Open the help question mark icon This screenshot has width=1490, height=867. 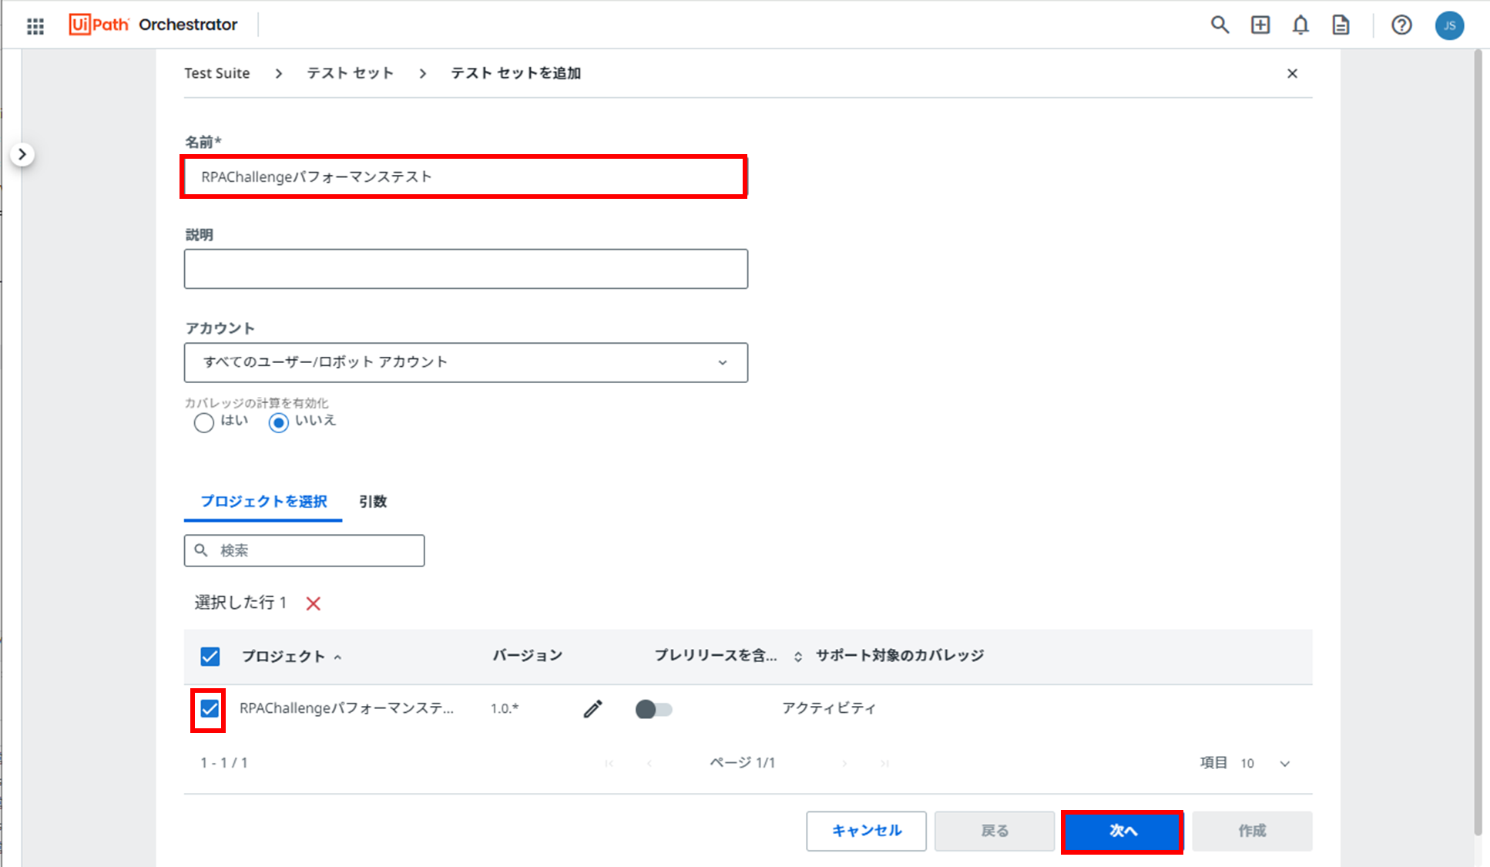(x=1401, y=25)
